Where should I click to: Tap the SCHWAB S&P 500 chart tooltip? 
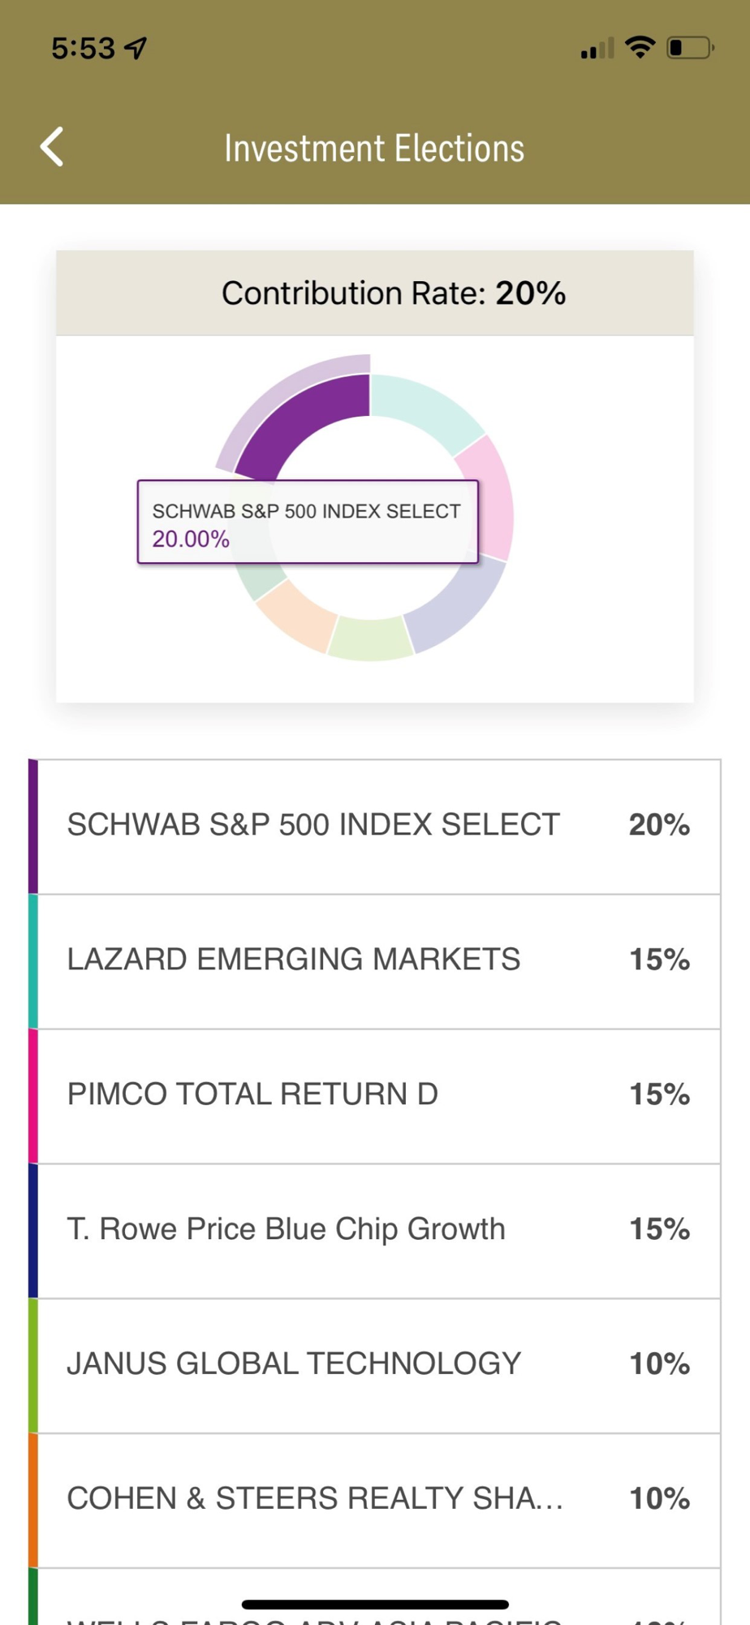[308, 522]
